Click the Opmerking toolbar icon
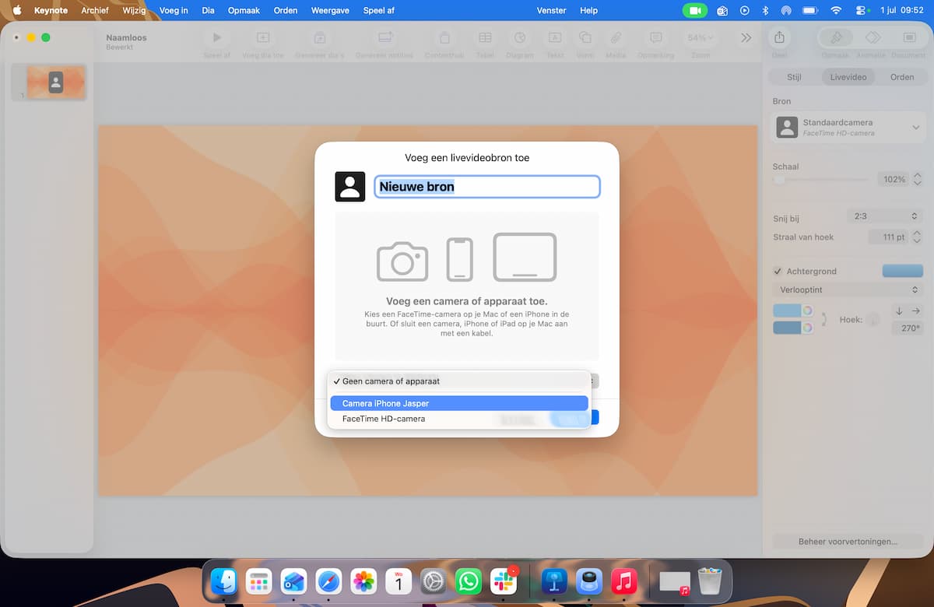The width and height of the screenshot is (934, 607). pyautogui.click(x=656, y=37)
